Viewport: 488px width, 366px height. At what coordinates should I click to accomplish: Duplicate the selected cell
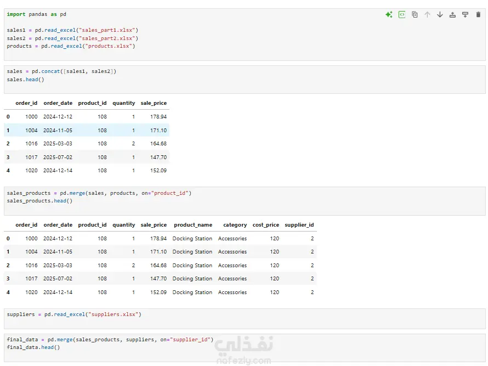(x=415, y=15)
